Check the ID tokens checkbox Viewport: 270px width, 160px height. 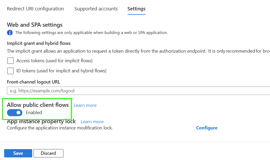(x=10, y=71)
